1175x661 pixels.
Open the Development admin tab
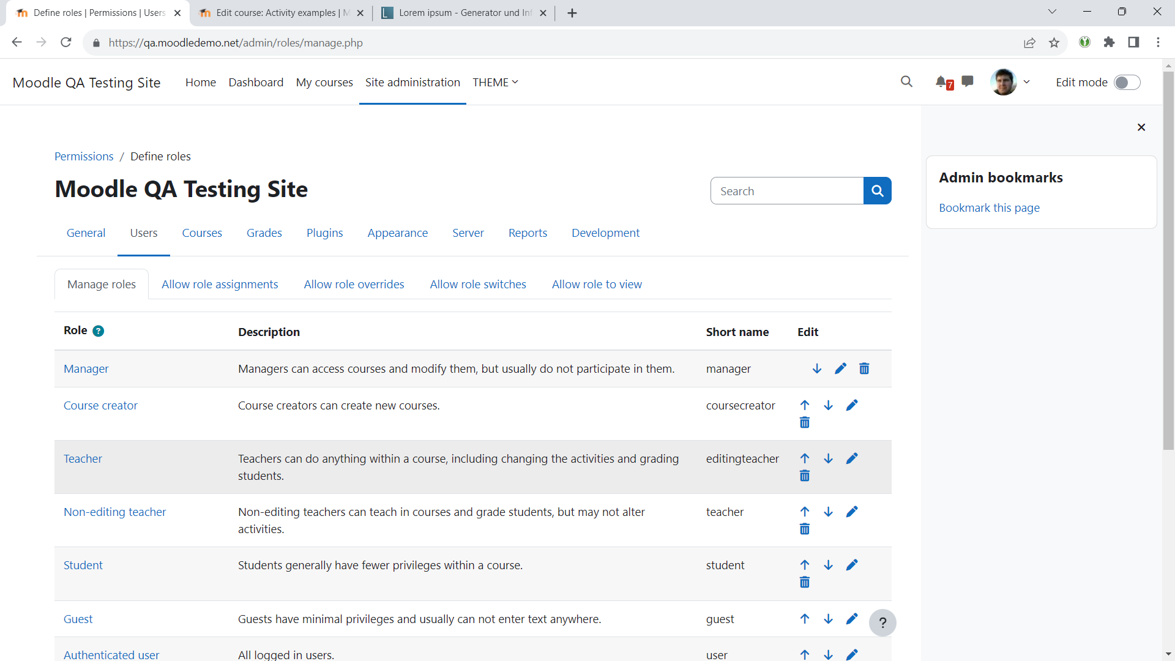[x=605, y=233]
